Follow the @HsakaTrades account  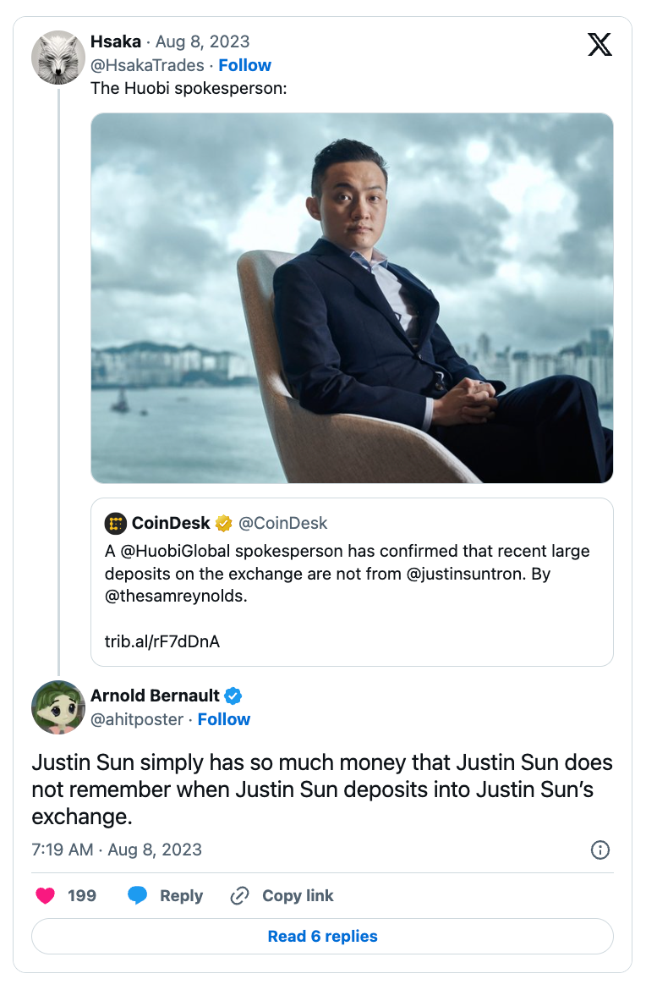click(244, 65)
